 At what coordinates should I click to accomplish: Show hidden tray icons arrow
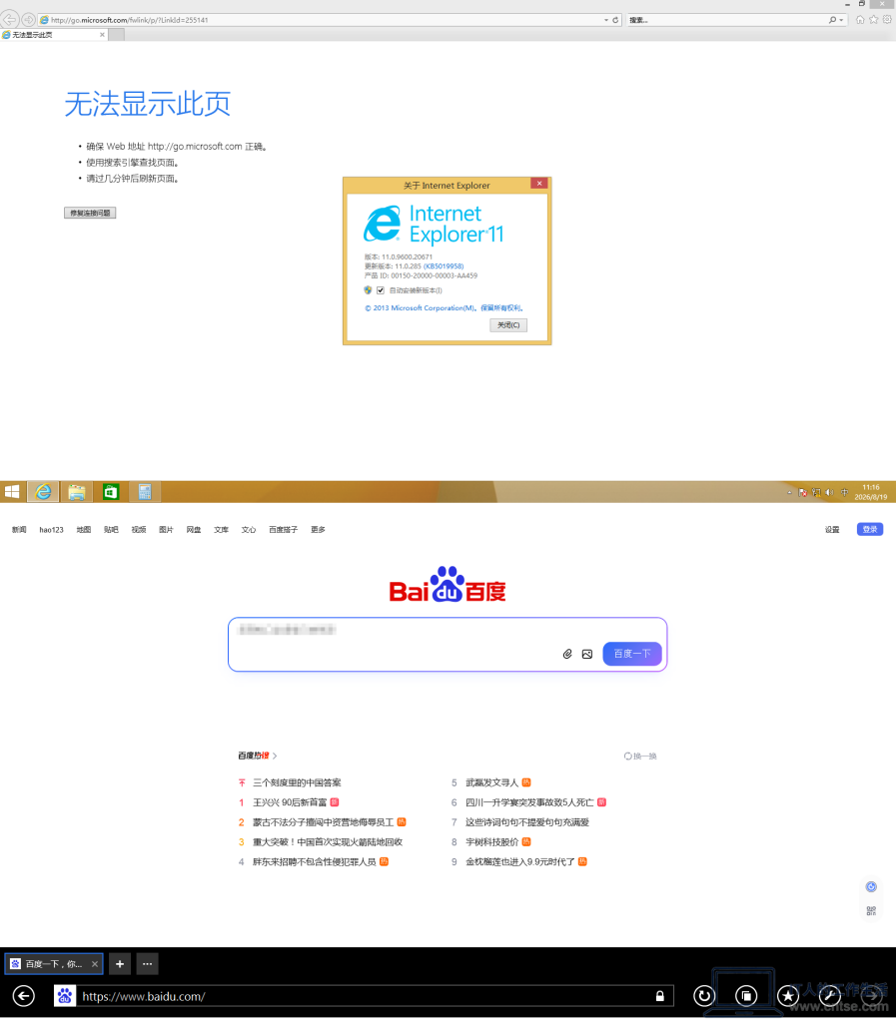pos(790,493)
